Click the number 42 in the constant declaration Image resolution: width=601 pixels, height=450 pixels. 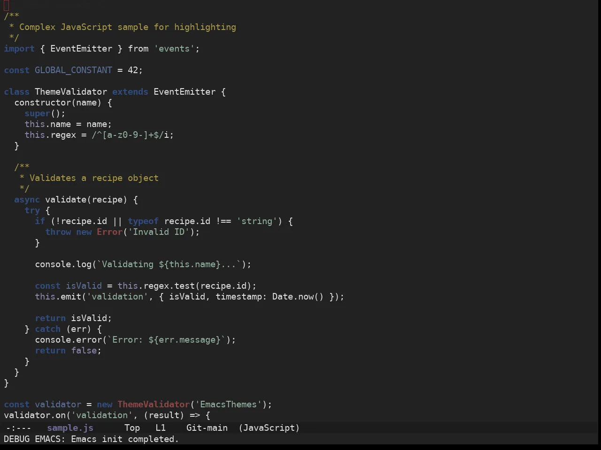click(x=133, y=70)
